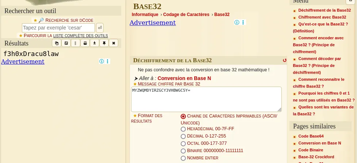Viewport: 357px width, 163px height.
Task: Click the Base32 page title
Action: coord(147,6)
